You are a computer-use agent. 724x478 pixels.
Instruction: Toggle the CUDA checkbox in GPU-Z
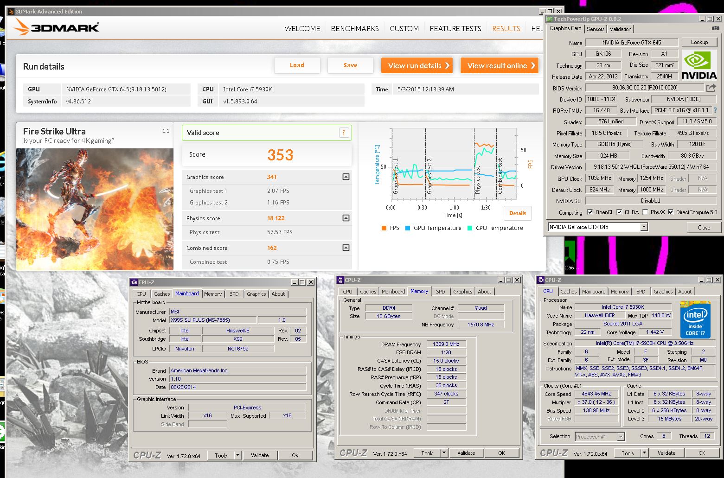point(619,212)
